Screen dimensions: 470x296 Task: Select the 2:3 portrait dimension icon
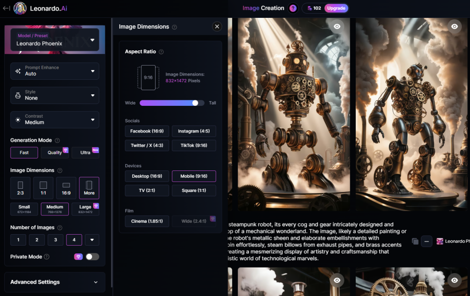pos(20,188)
